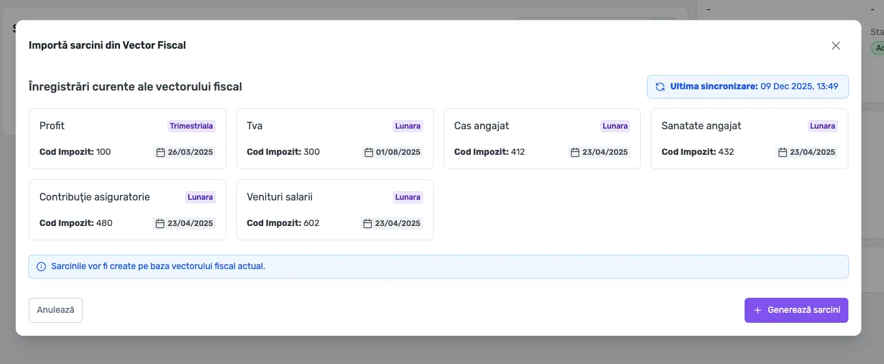Click the calendar icon on Tva card
The image size is (884, 364).
(x=368, y=152)
